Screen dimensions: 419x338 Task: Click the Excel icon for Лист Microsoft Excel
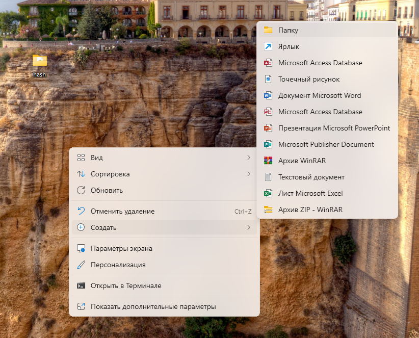[268, 193]
